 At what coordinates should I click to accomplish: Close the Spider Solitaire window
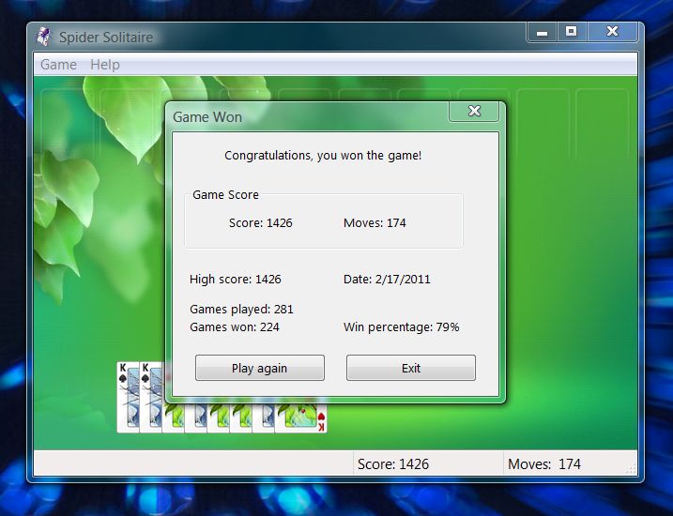pos(612,32)
